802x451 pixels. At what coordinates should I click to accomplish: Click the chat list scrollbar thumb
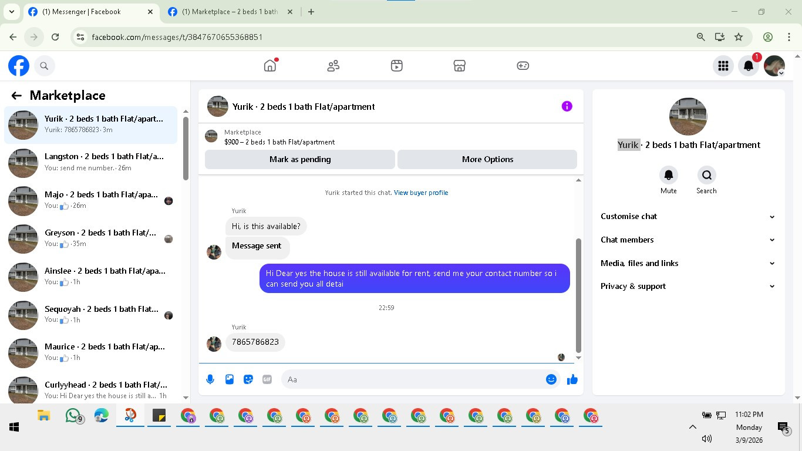click(186, 149)
